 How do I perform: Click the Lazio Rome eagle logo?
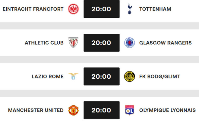click(73, 76)
